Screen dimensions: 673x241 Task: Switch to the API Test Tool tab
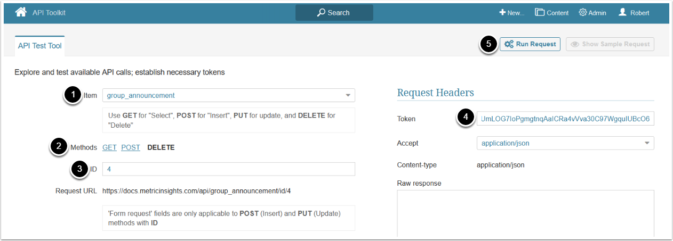[40, 46]
